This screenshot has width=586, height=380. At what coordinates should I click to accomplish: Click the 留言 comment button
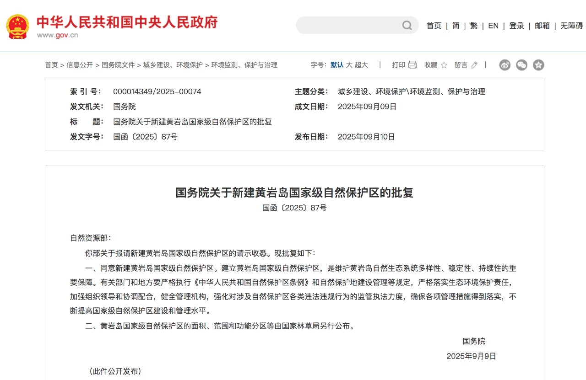pyautogui.click(x=461, y=65)
